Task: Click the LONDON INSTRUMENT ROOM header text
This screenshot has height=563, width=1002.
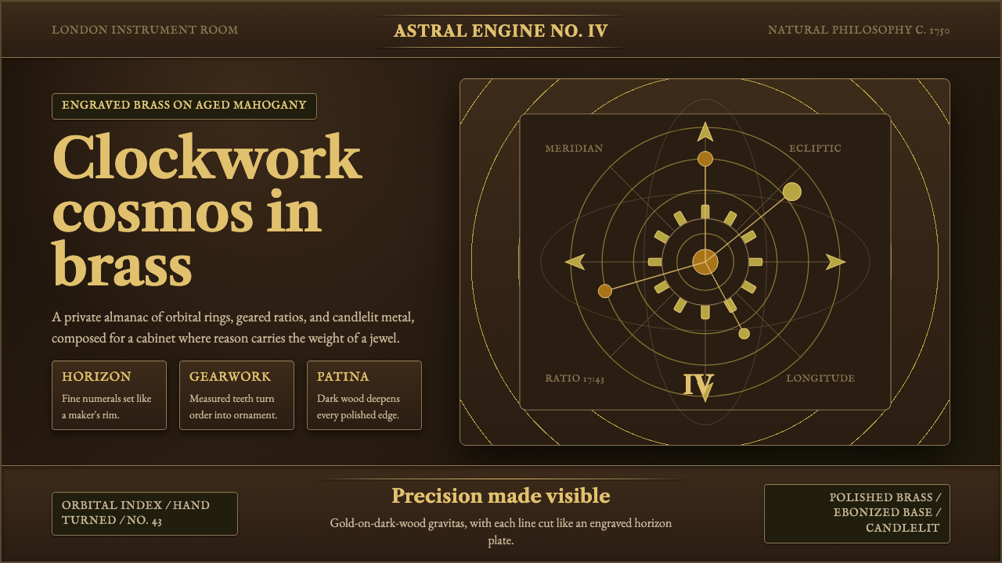Action: click(145, 30)
